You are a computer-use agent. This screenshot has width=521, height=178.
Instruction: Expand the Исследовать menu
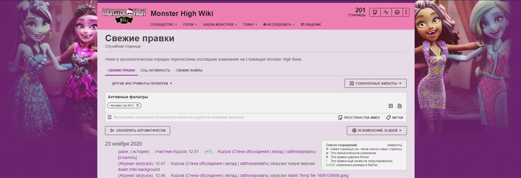279,24
